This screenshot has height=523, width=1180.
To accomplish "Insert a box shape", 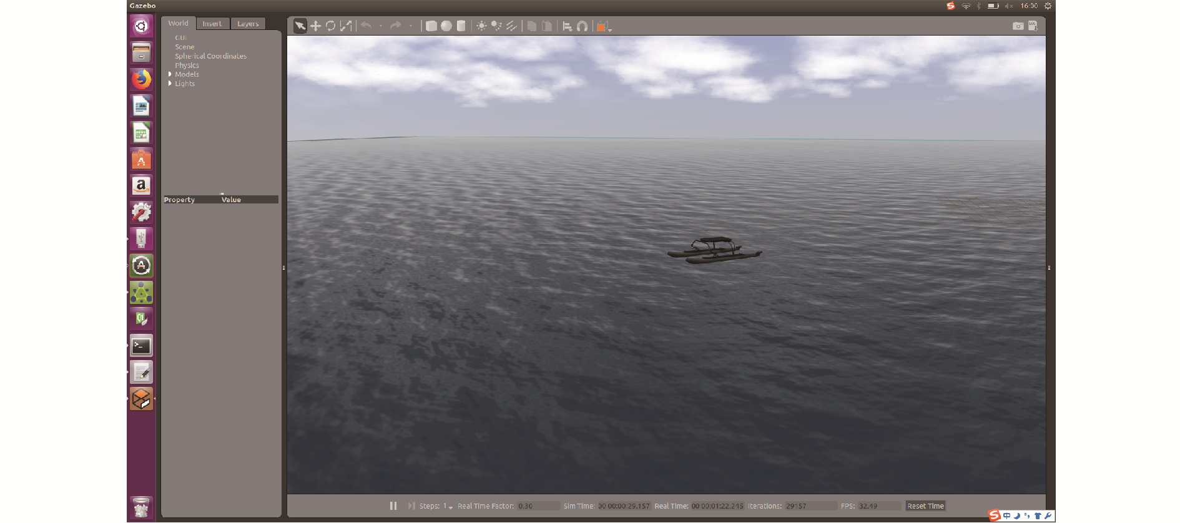I will click(x=431, y=26).
